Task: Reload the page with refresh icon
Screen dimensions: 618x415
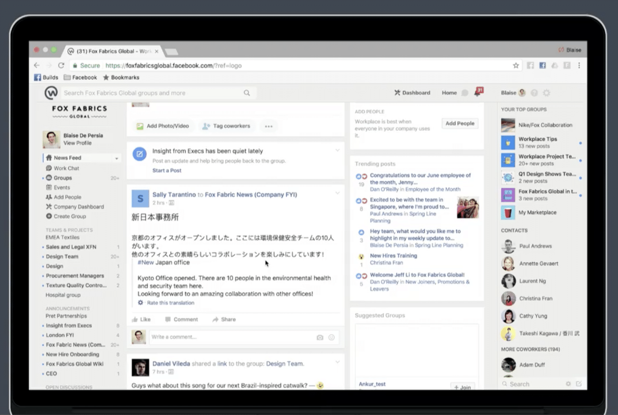Action: pos(61,66)
